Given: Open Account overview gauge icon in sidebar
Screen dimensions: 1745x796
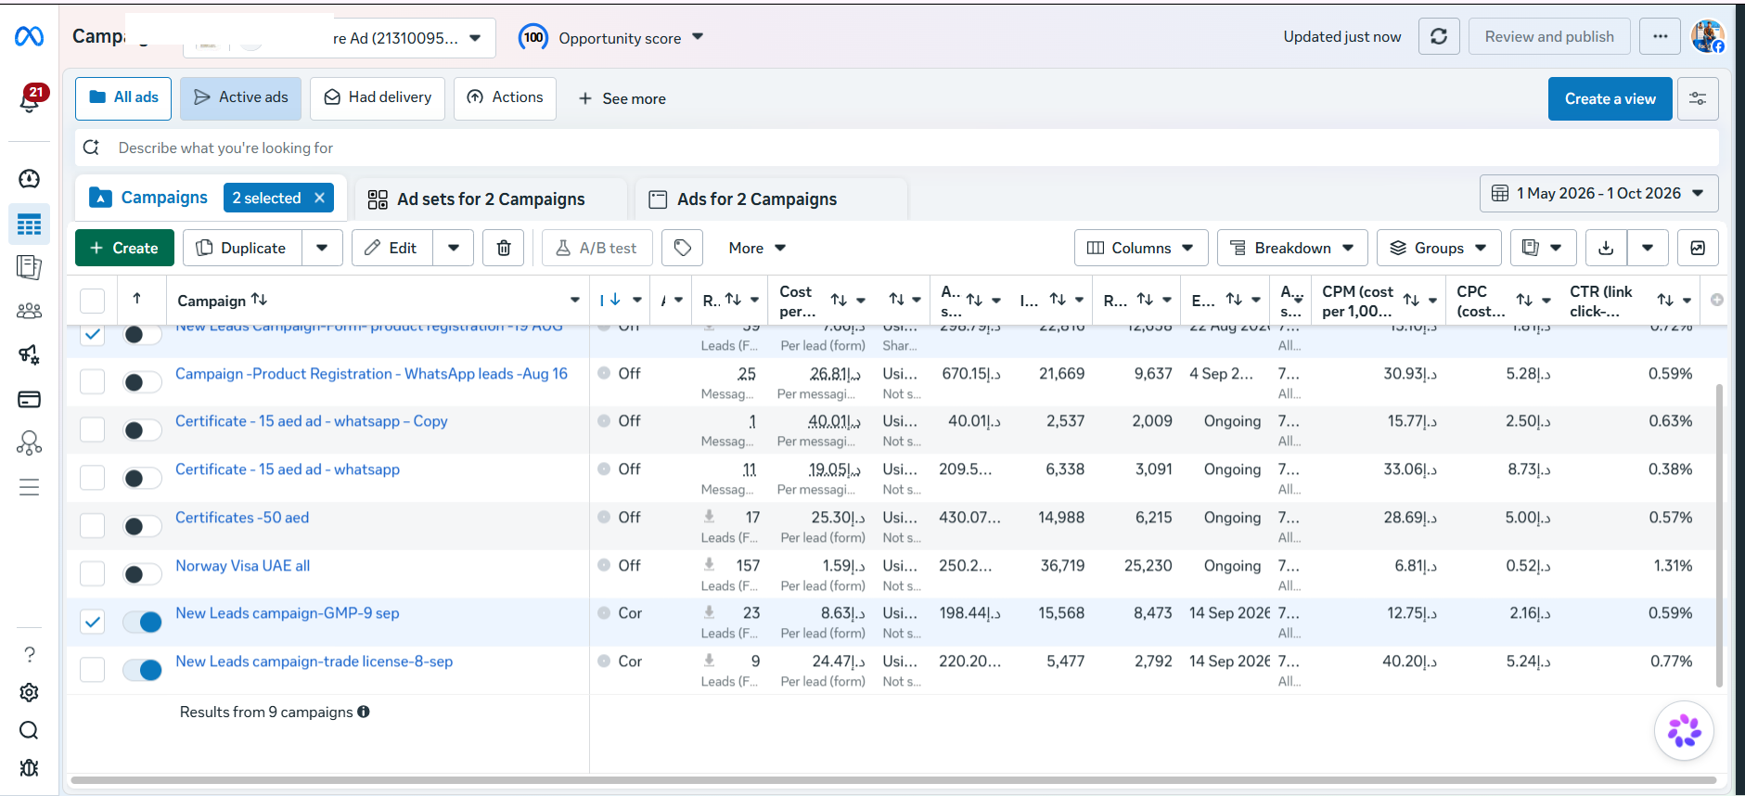Looking at the screenshot, I should click(x=30, y=179).
